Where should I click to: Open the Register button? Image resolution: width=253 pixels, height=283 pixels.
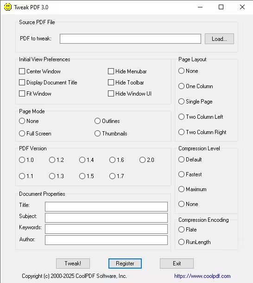point(125,264)
